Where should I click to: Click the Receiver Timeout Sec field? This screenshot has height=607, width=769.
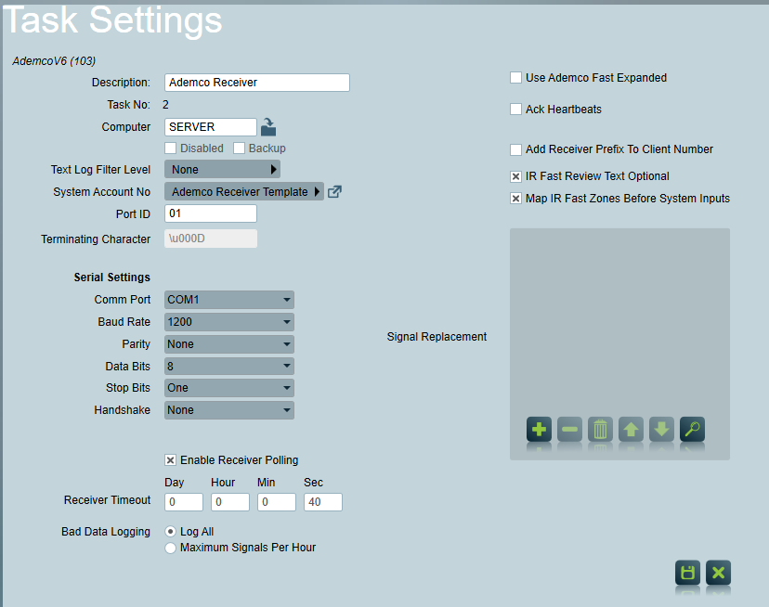tap(322, 502)
